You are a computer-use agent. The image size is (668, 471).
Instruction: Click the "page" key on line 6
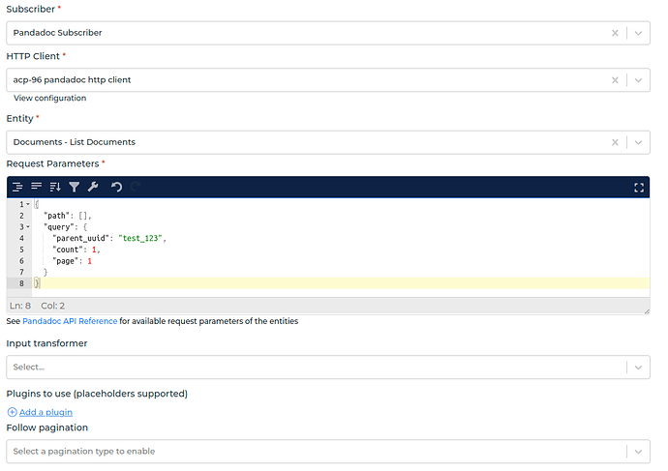(x=65, y=261)
